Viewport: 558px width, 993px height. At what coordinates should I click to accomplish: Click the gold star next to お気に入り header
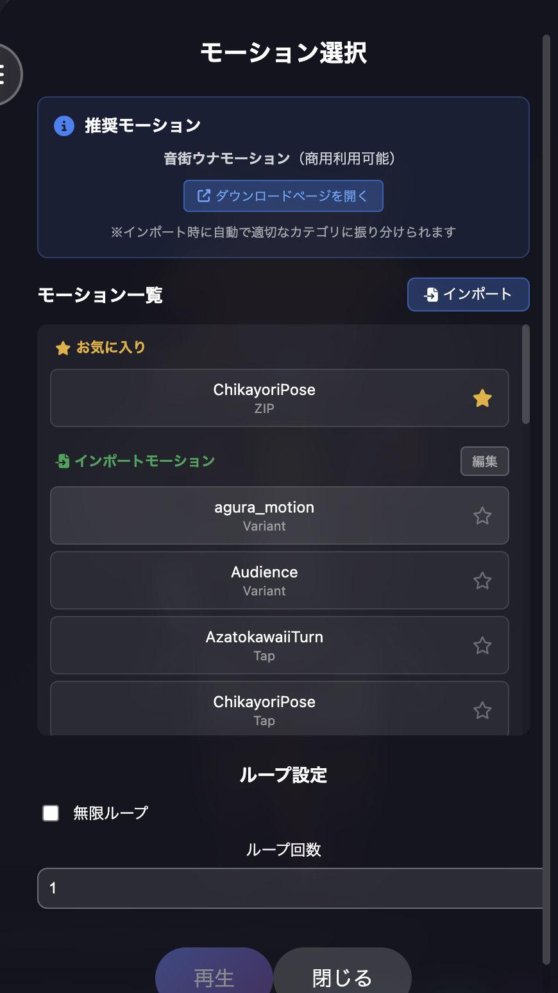[63, 348]
